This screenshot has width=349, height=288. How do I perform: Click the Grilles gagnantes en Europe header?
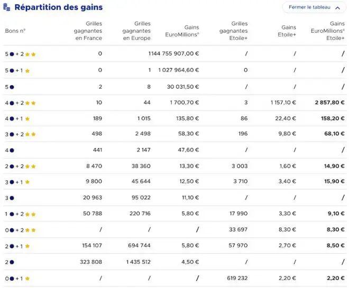136,31
